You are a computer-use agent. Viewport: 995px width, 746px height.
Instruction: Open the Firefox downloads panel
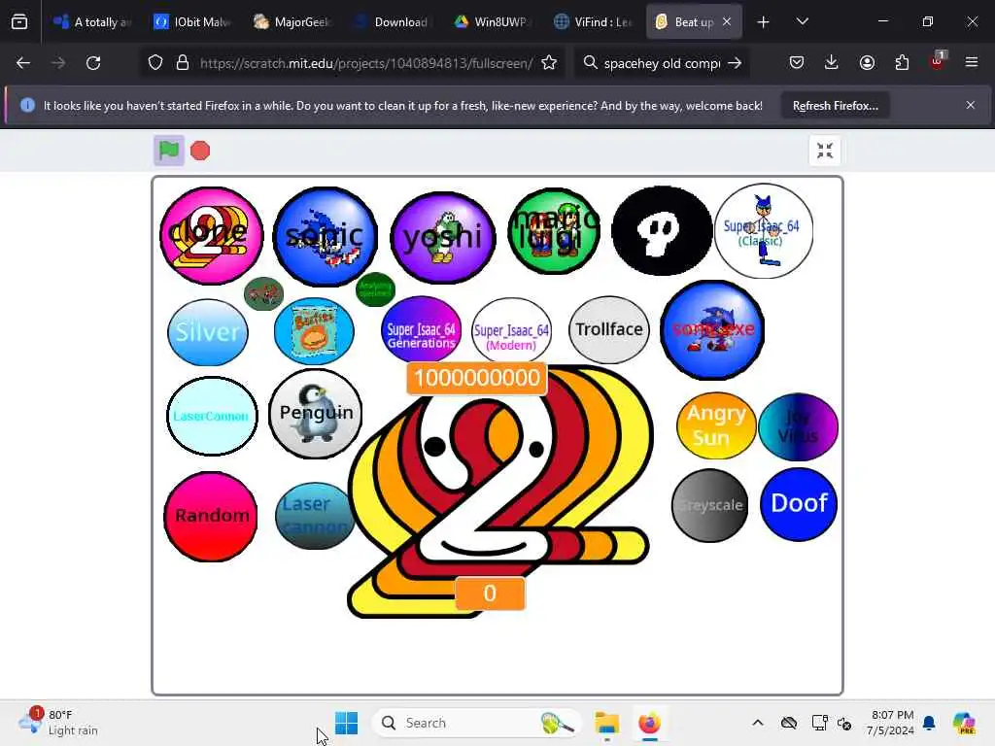tap(832, 62)
